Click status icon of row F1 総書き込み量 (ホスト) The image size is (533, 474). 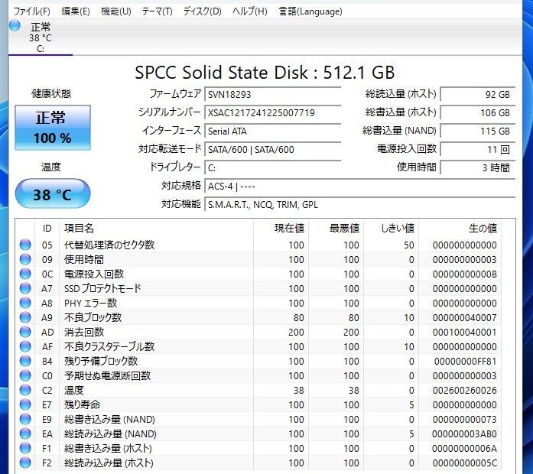point(25,448)
